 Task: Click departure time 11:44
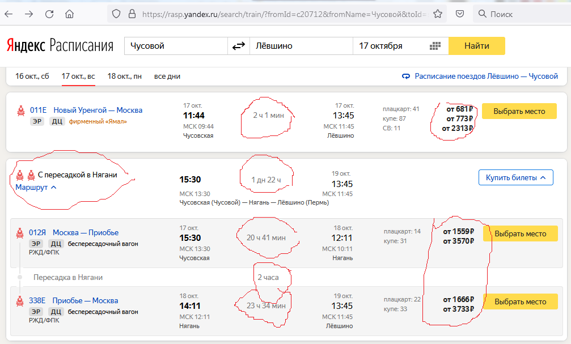coord(194,116)
